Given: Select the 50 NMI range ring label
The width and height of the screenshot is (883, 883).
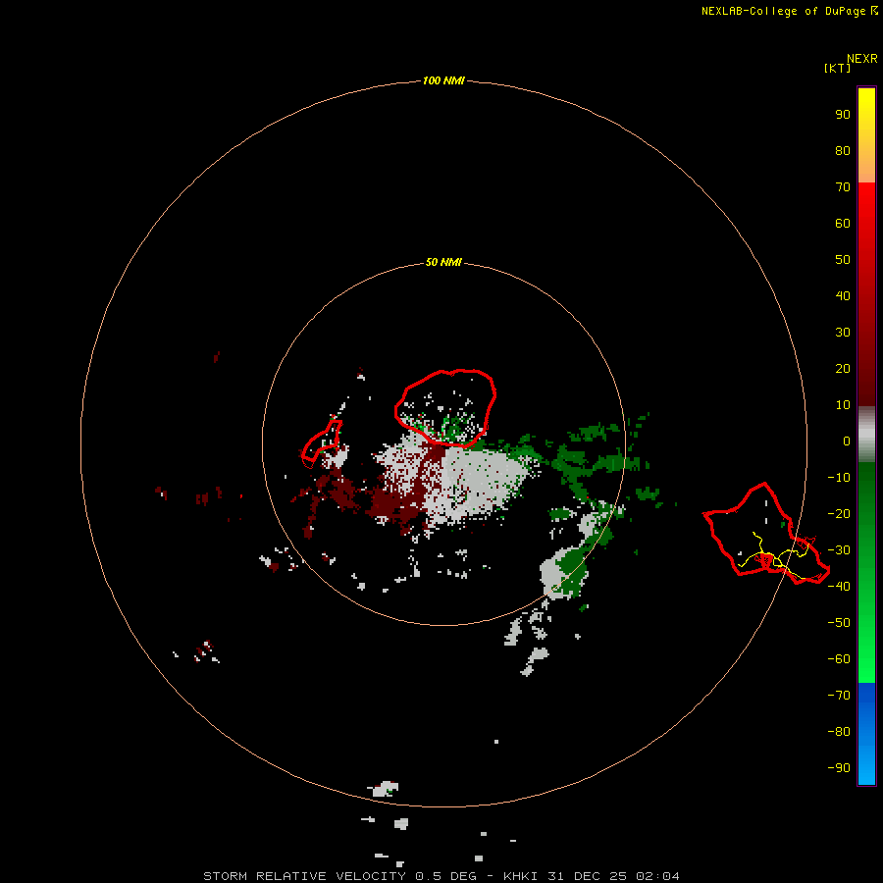Looking at the screenshot, I should click(x=443, y=262).
